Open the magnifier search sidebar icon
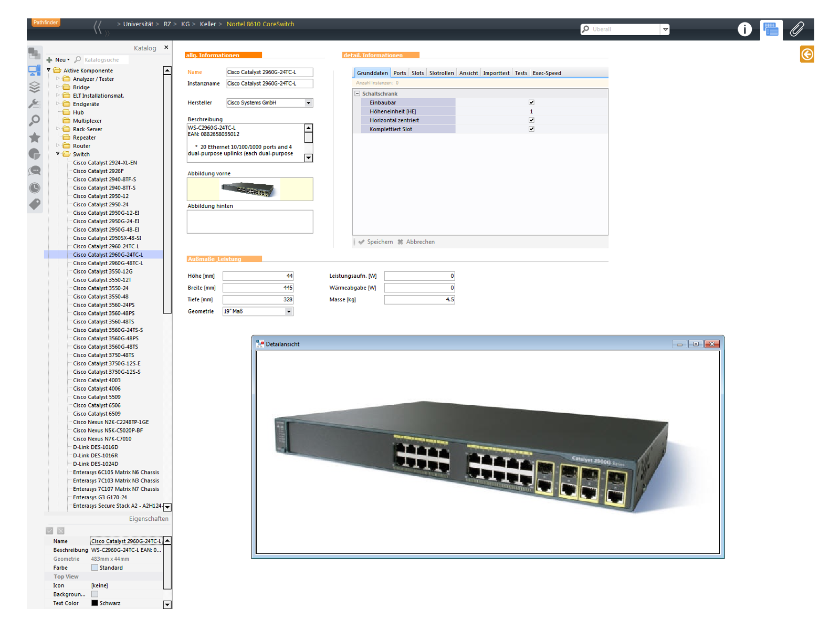Viewport: 840px width, 630px height. pyautogui.click(x=35, y=121)
